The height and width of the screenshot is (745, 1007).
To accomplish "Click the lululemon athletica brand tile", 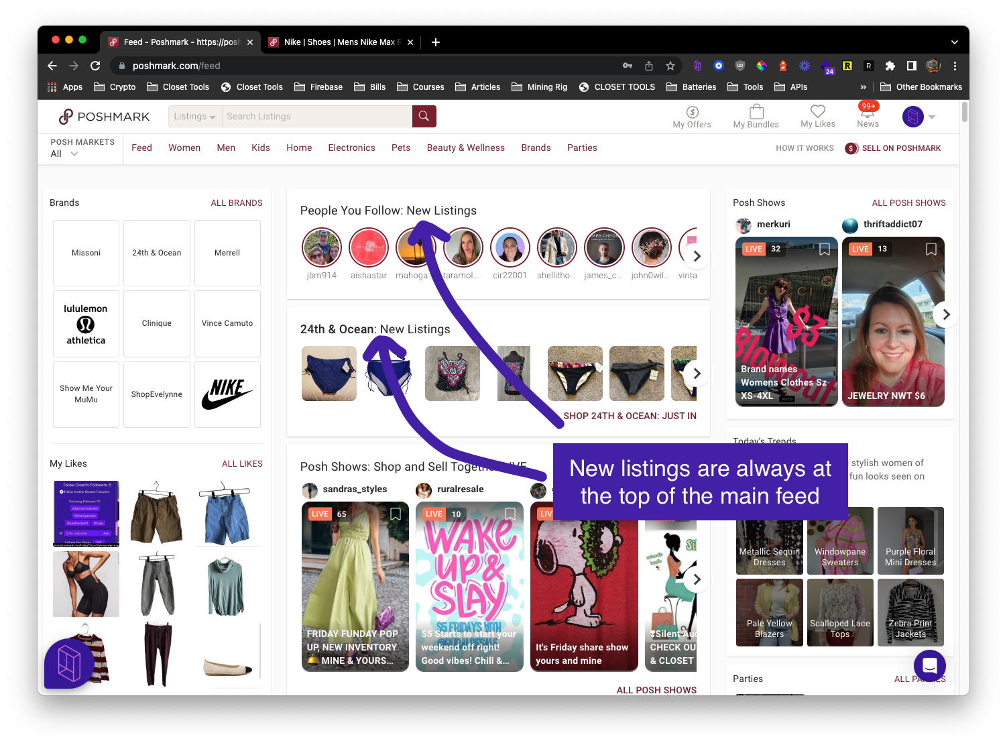I will 86,324.
